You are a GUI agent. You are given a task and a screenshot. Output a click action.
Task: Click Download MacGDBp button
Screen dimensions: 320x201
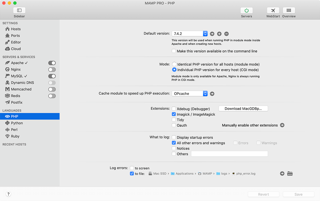(x=243, y=109)
